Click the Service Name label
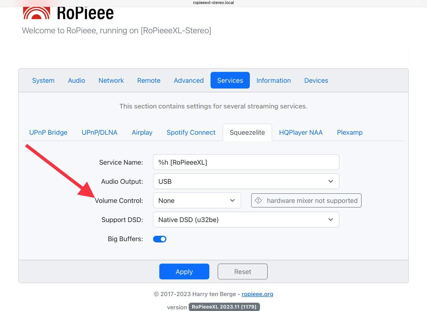This screenshot has width=427, height=311. (x=121, y=162)
